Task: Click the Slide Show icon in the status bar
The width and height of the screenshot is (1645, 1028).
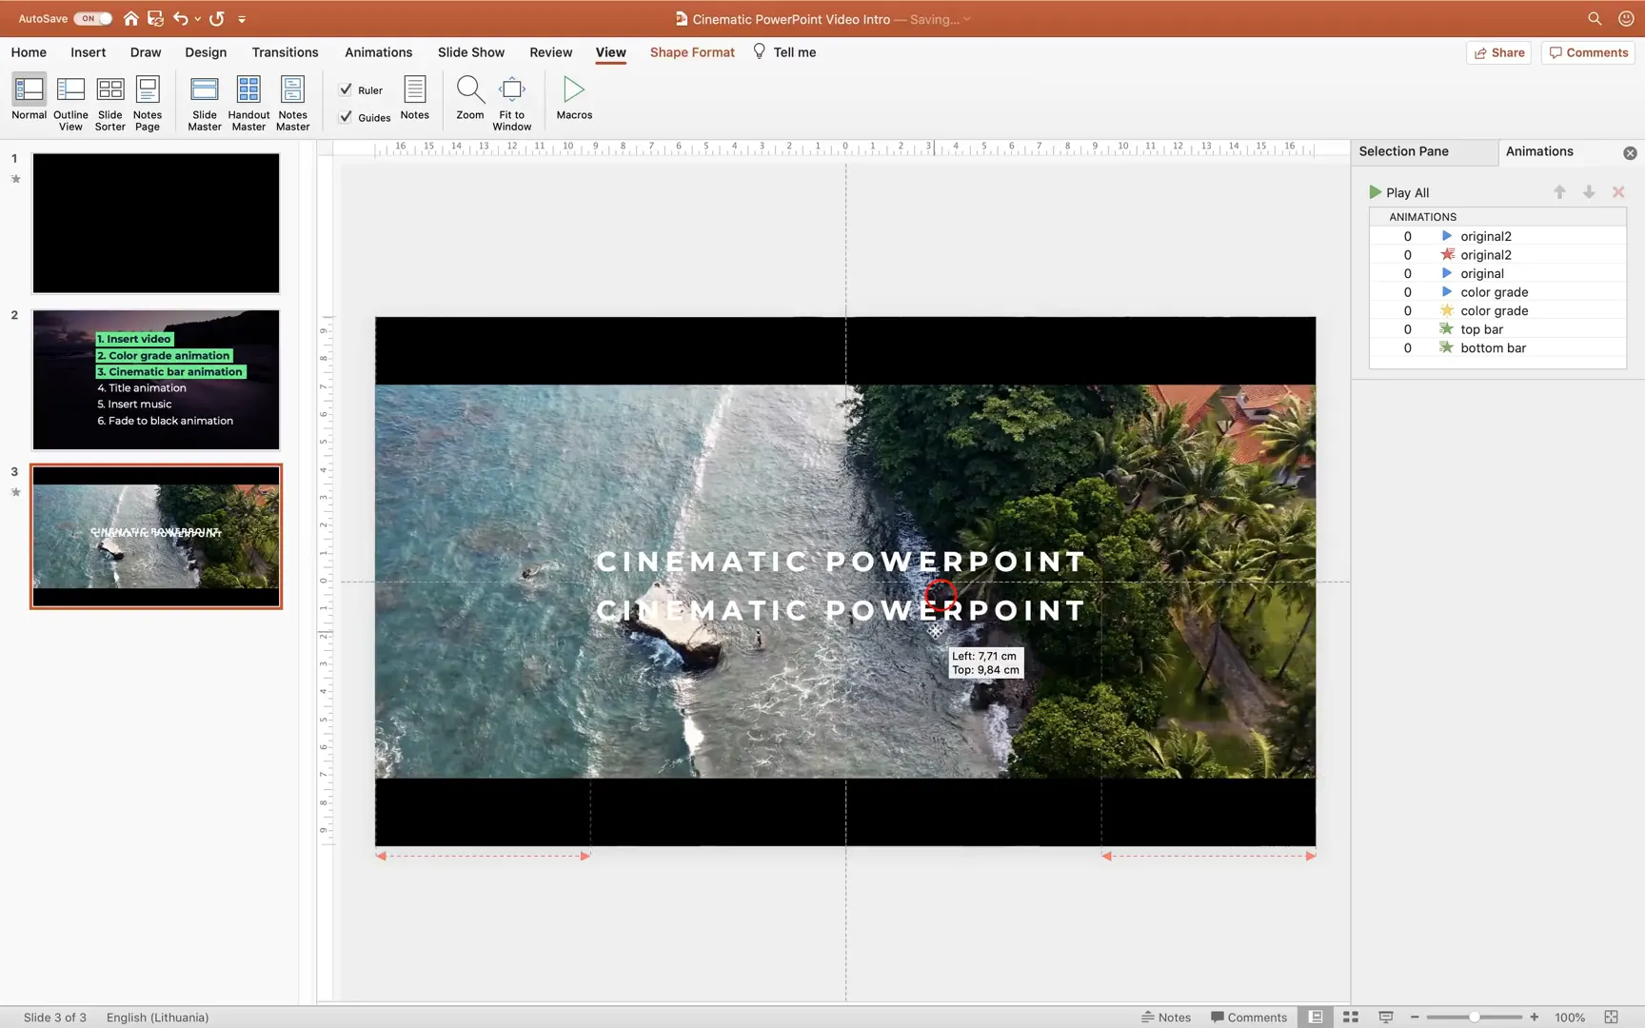Action: pos(1385,1017)
